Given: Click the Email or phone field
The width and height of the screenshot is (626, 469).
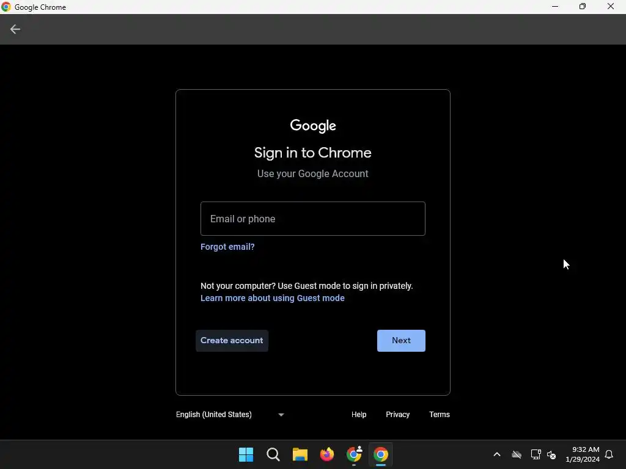Looking at the screenshot, I should pos(312,219).
